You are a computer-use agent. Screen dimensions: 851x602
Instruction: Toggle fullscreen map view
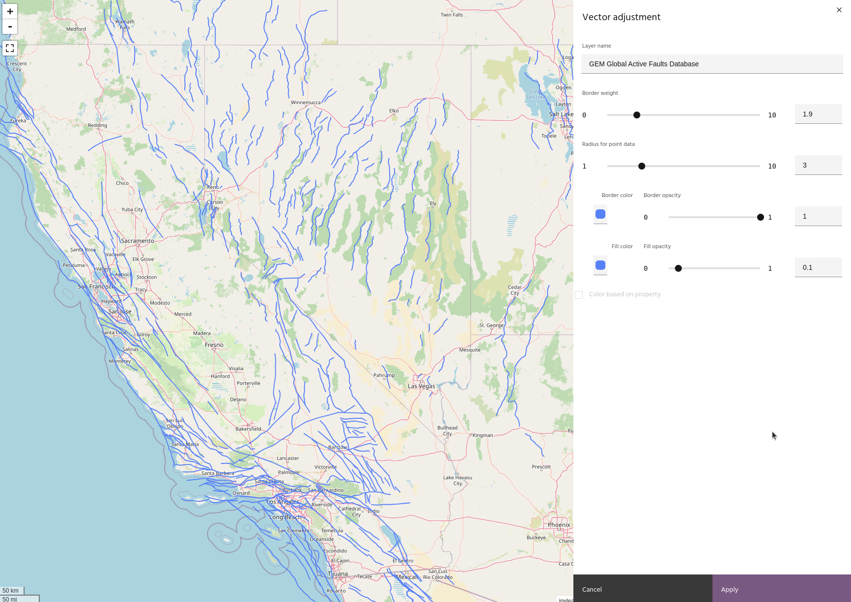pyautogui.click(x=10, y=48)
